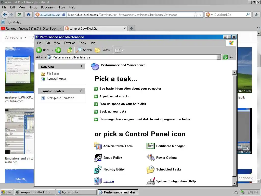Switch to My Computer taskbar button
Viewport: 261px width, 196px height.
(76, 192)
